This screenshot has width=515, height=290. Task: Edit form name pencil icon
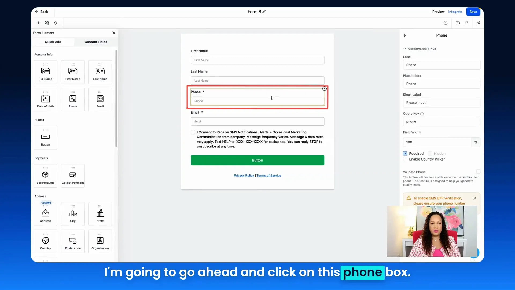264,12
